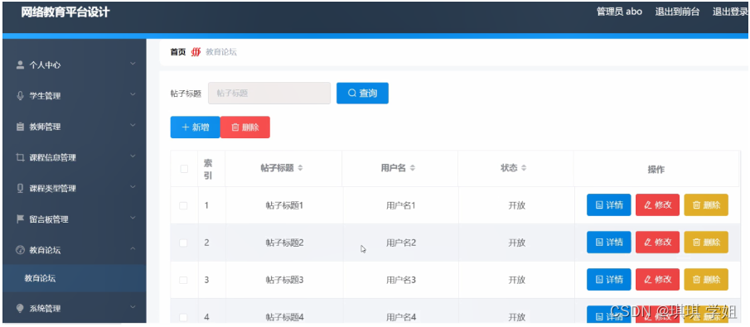Click 修改 for 帖子标题1
Viewport: 750px width, 327px height.
pos(658,205)
